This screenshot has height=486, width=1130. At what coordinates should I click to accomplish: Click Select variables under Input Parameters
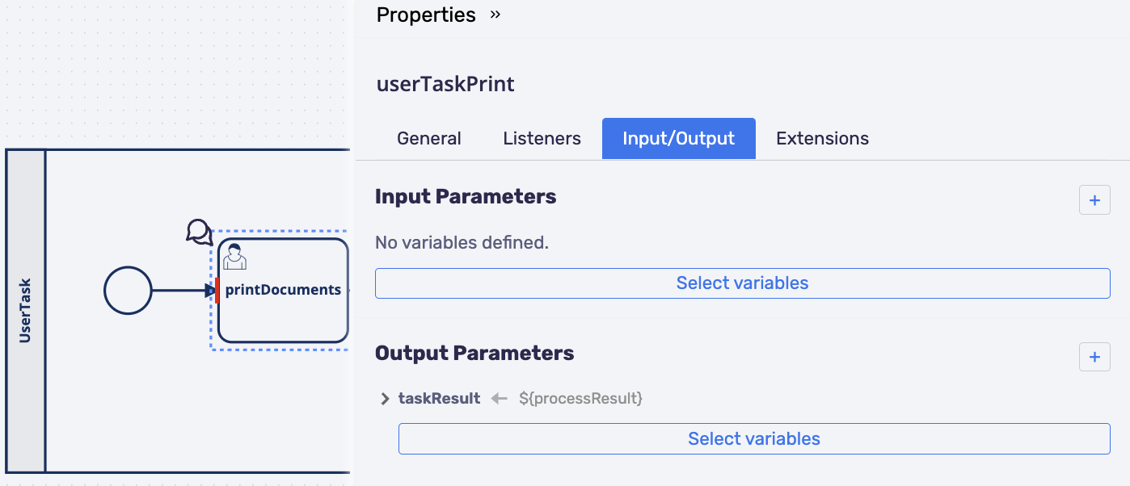click(742, 283)
